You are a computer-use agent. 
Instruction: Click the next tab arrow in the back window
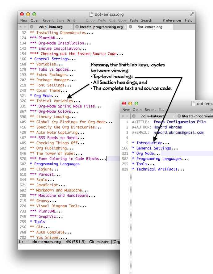pos(25,27)
